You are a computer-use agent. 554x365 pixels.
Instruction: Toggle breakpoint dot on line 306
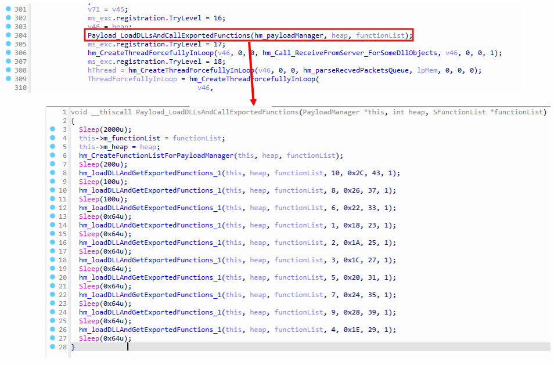(9, 52)
